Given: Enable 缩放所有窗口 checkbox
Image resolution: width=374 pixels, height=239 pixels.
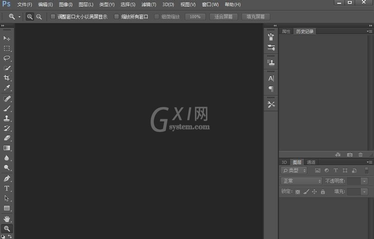Looking at the screenshot, I should pos(116,17).
